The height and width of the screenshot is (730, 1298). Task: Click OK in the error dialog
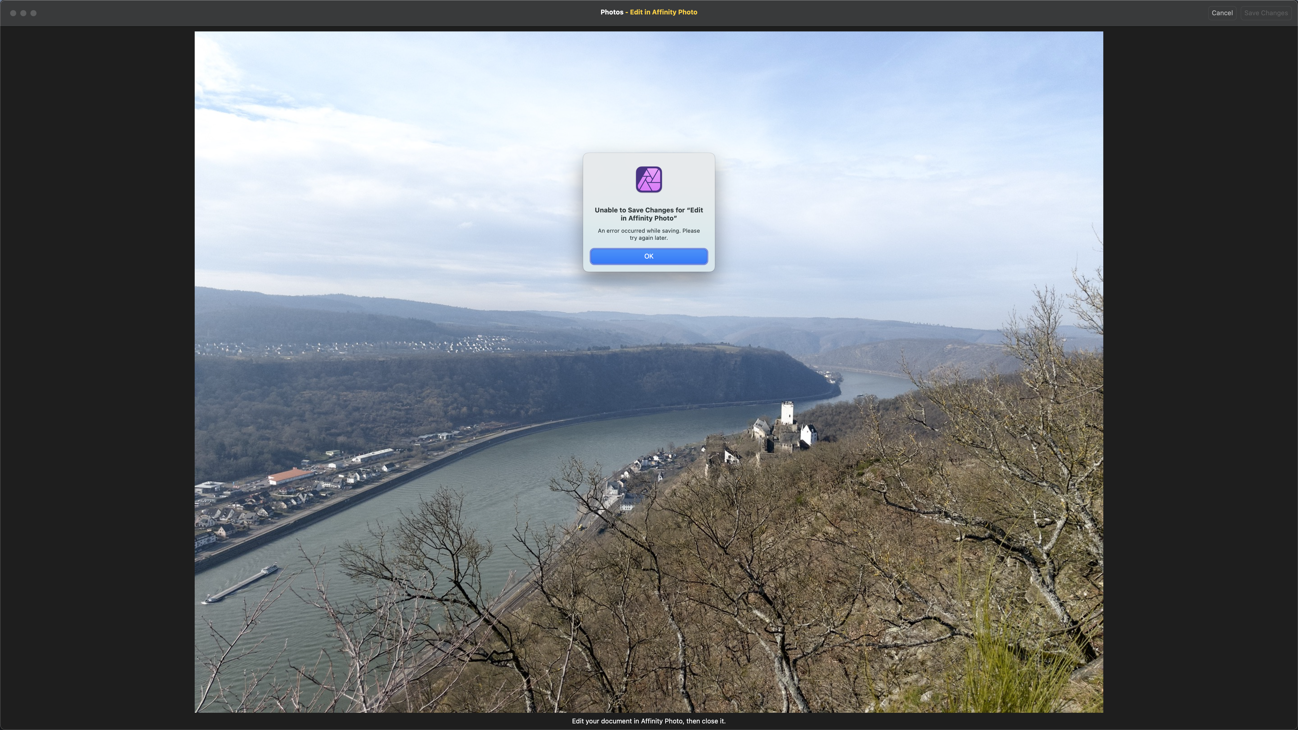point(648,257)
